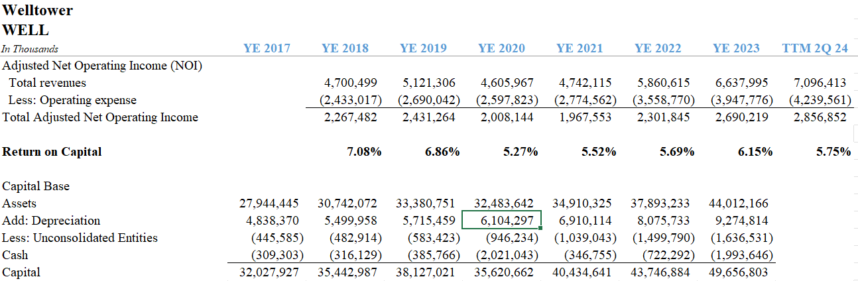Click the Capital row label

tap(21, 272)
